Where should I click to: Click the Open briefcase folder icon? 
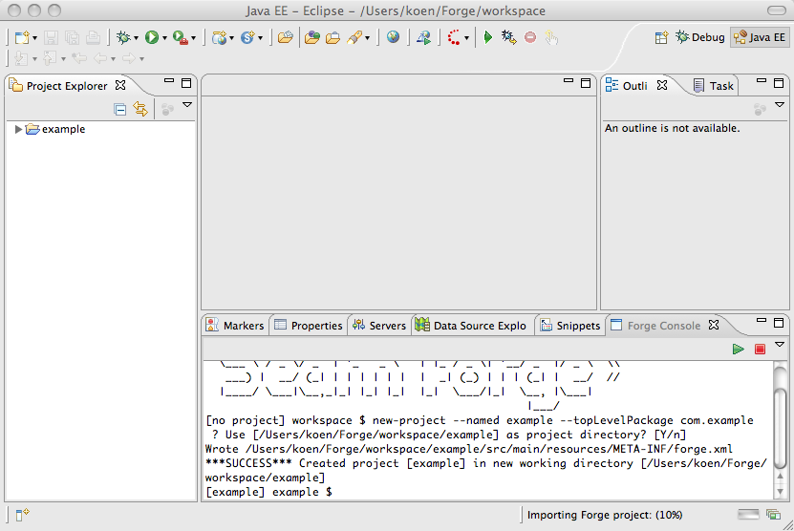point(333,37)
